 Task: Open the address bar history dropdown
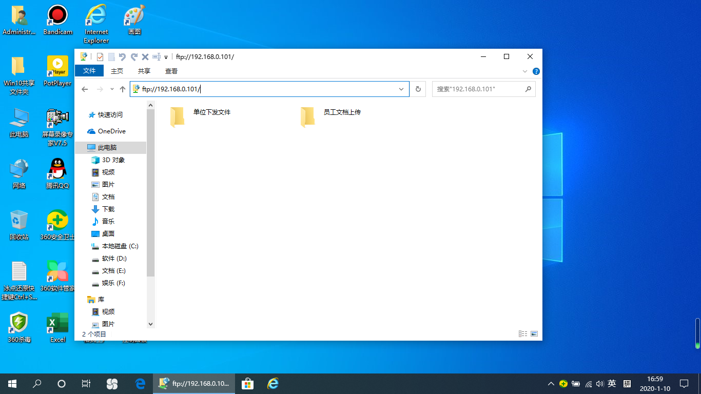401,89
